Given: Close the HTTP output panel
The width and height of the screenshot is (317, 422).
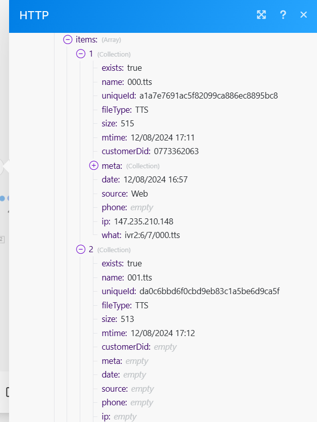Looking at the screenshot, I should tap(303, 15).
